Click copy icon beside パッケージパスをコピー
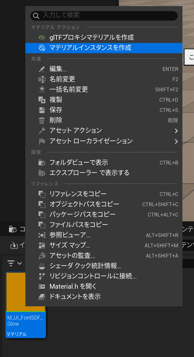This screenshot has height=357, width=194. click(x=42, y=215)
